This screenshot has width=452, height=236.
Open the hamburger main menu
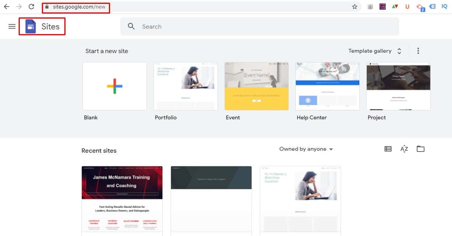12,26
